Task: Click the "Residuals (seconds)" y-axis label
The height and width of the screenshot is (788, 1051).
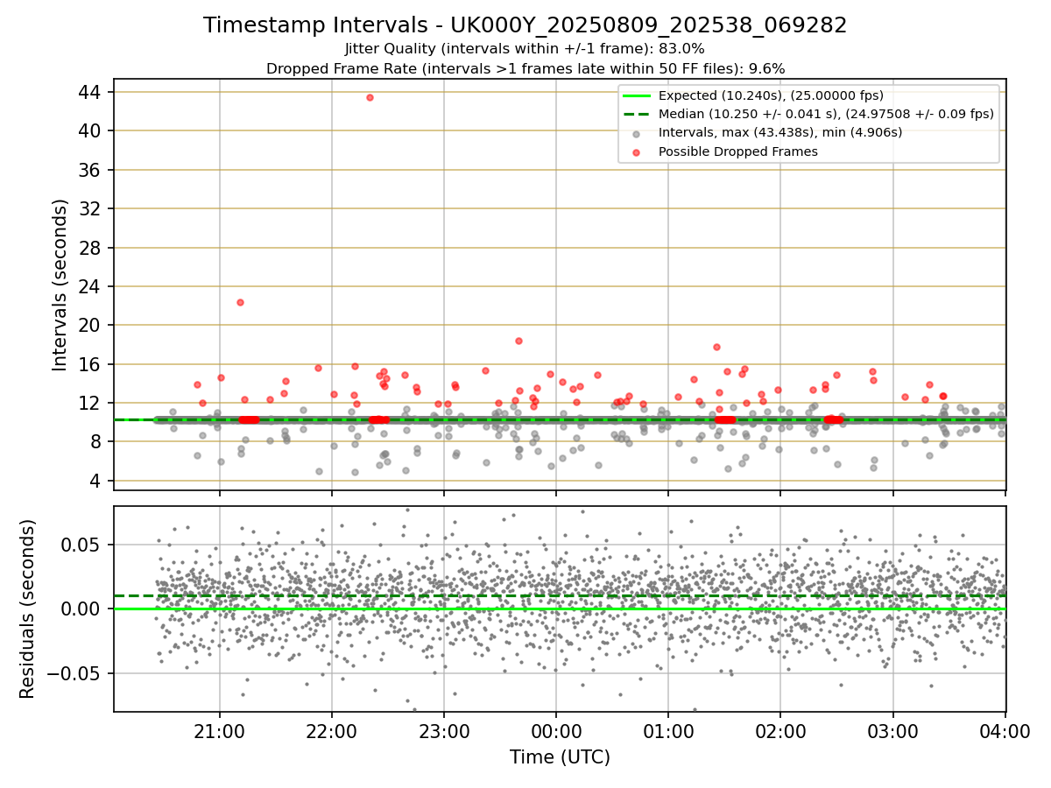Action: (x=27, y=609)
